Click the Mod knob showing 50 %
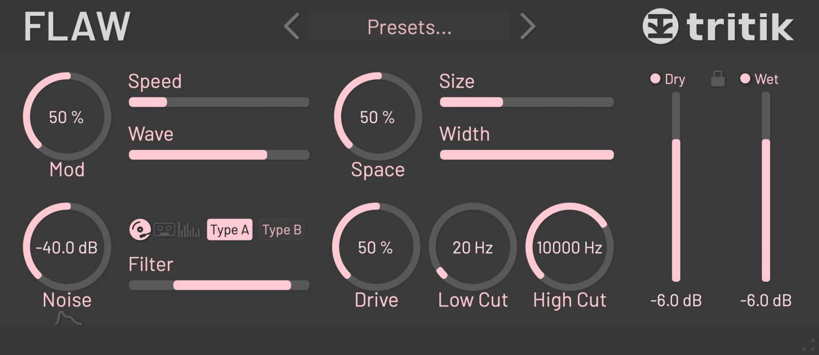This screenshot has height=355, width=819. (67, 117)
